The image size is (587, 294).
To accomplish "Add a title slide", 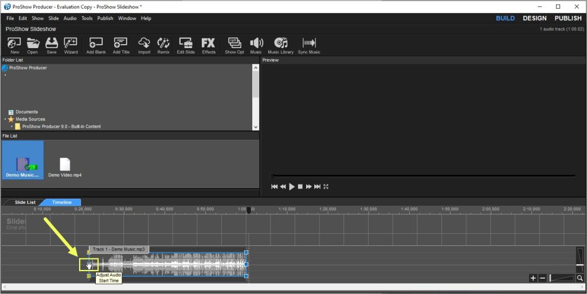I will [121, 46].
